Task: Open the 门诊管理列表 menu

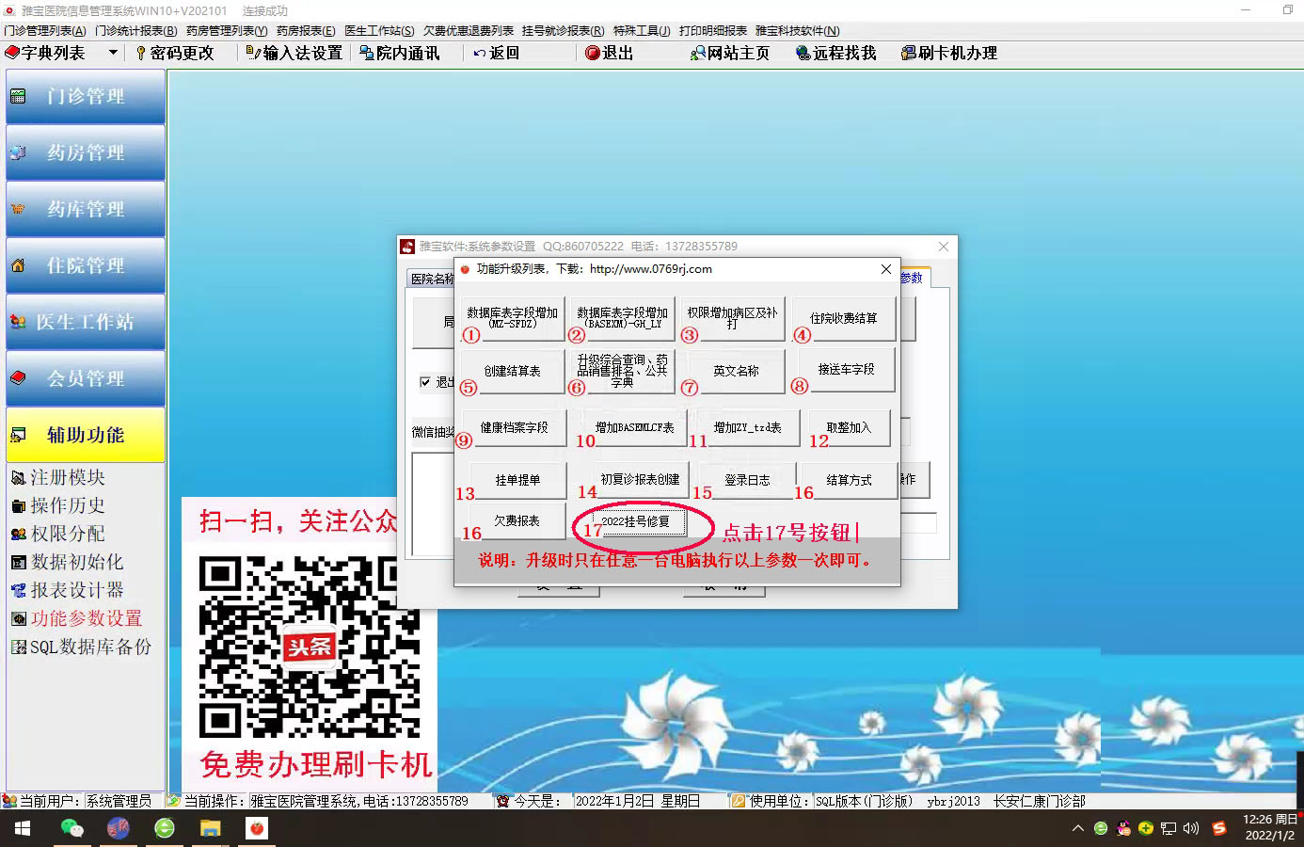Action: [44, 31]
